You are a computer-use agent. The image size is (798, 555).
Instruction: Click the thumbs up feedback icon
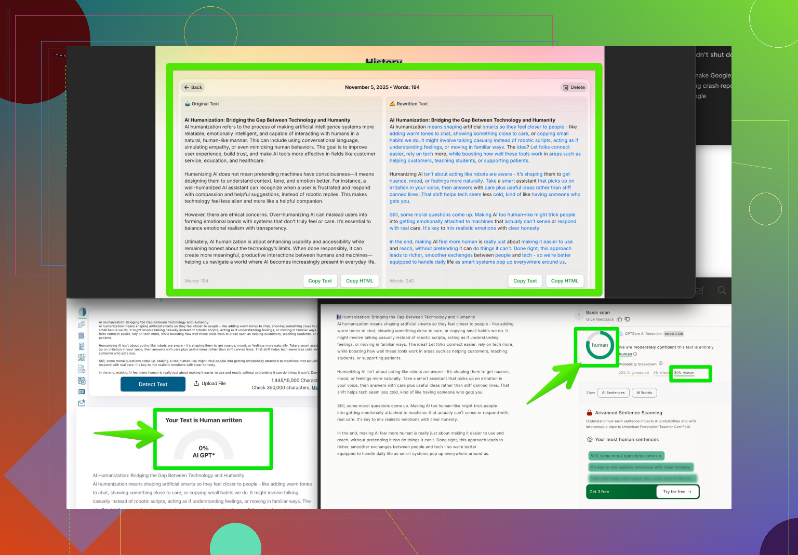tap(619, 319)
